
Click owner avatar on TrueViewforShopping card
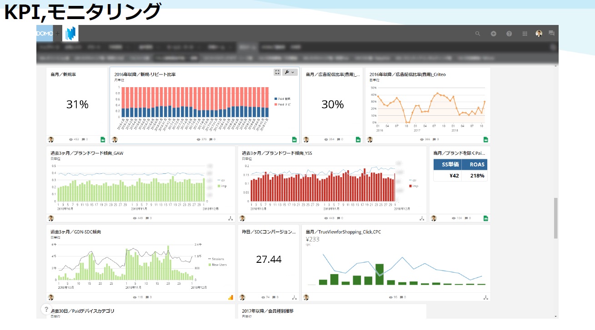click(306, 297)
